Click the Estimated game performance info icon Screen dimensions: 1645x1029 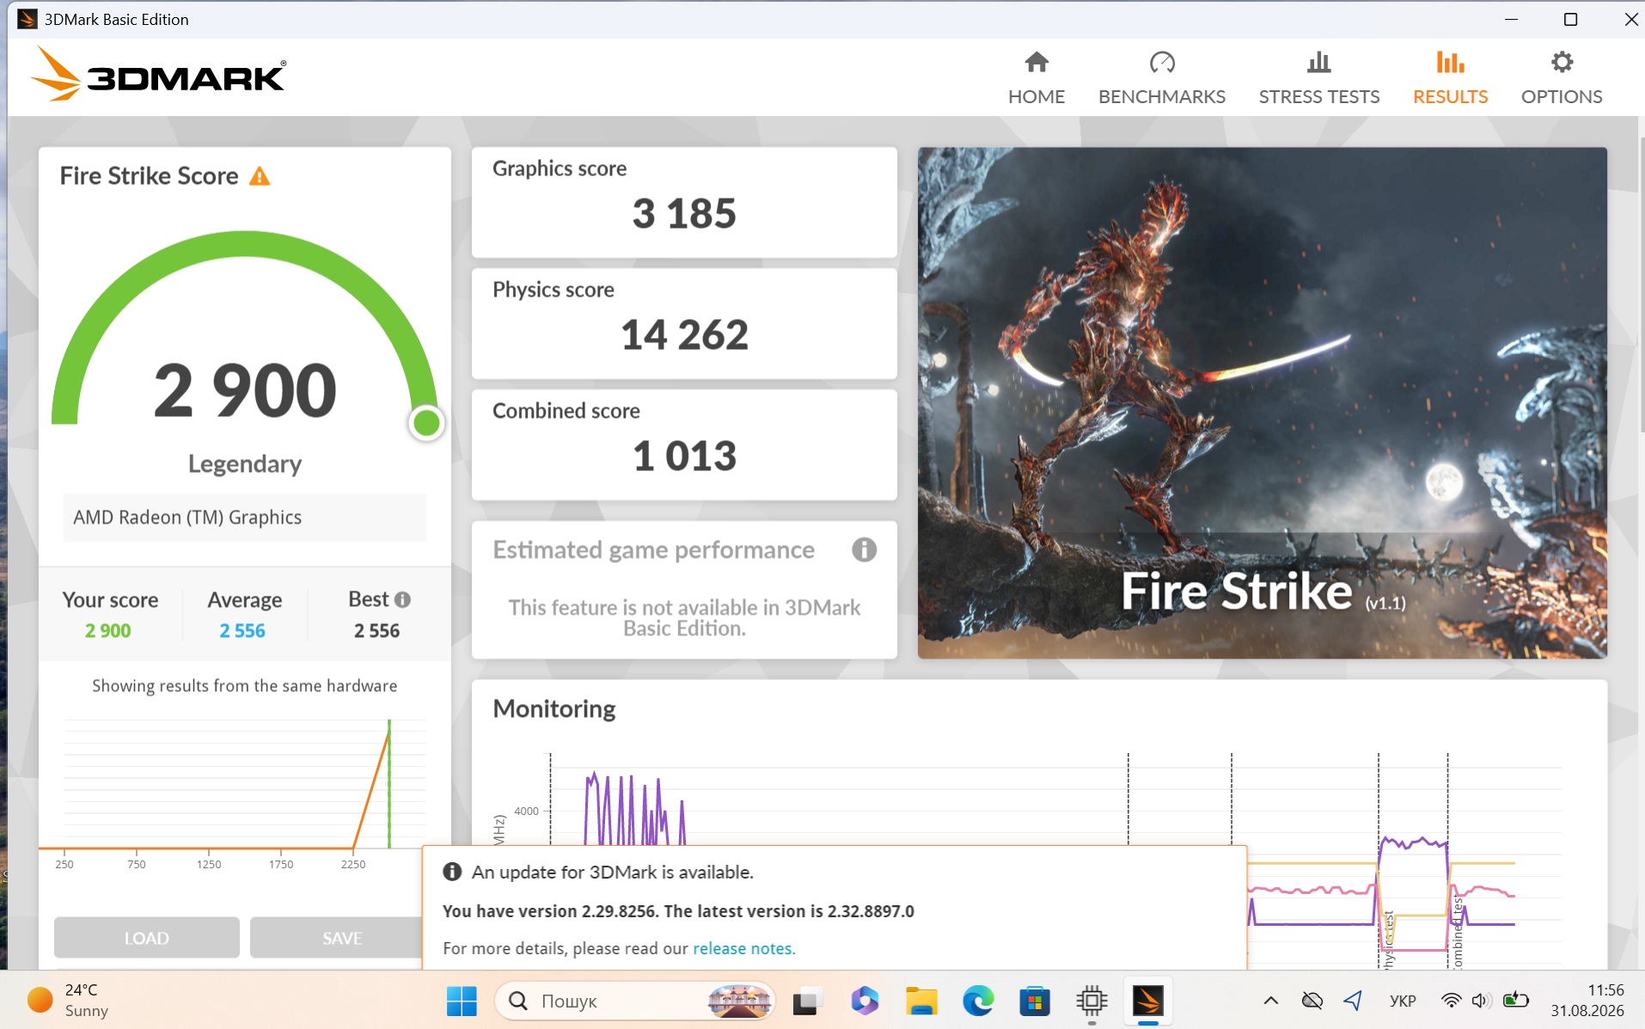point(864,549)
